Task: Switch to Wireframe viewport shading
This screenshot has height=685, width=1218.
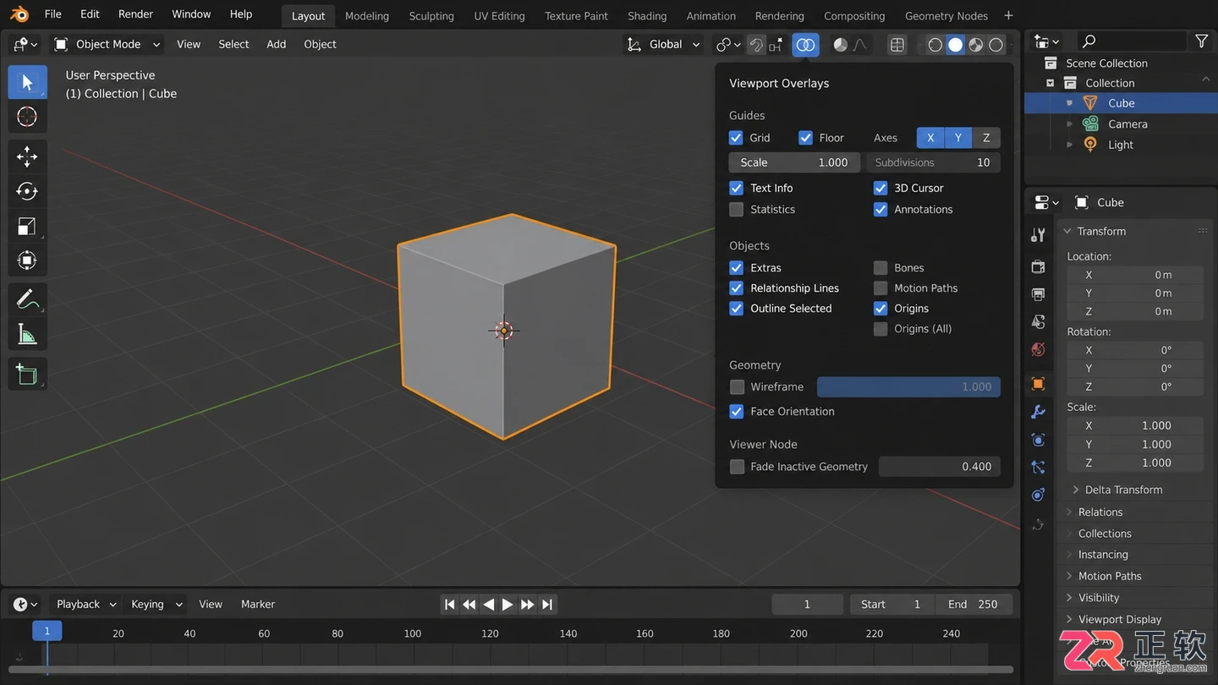Action: tap(935, 44)
